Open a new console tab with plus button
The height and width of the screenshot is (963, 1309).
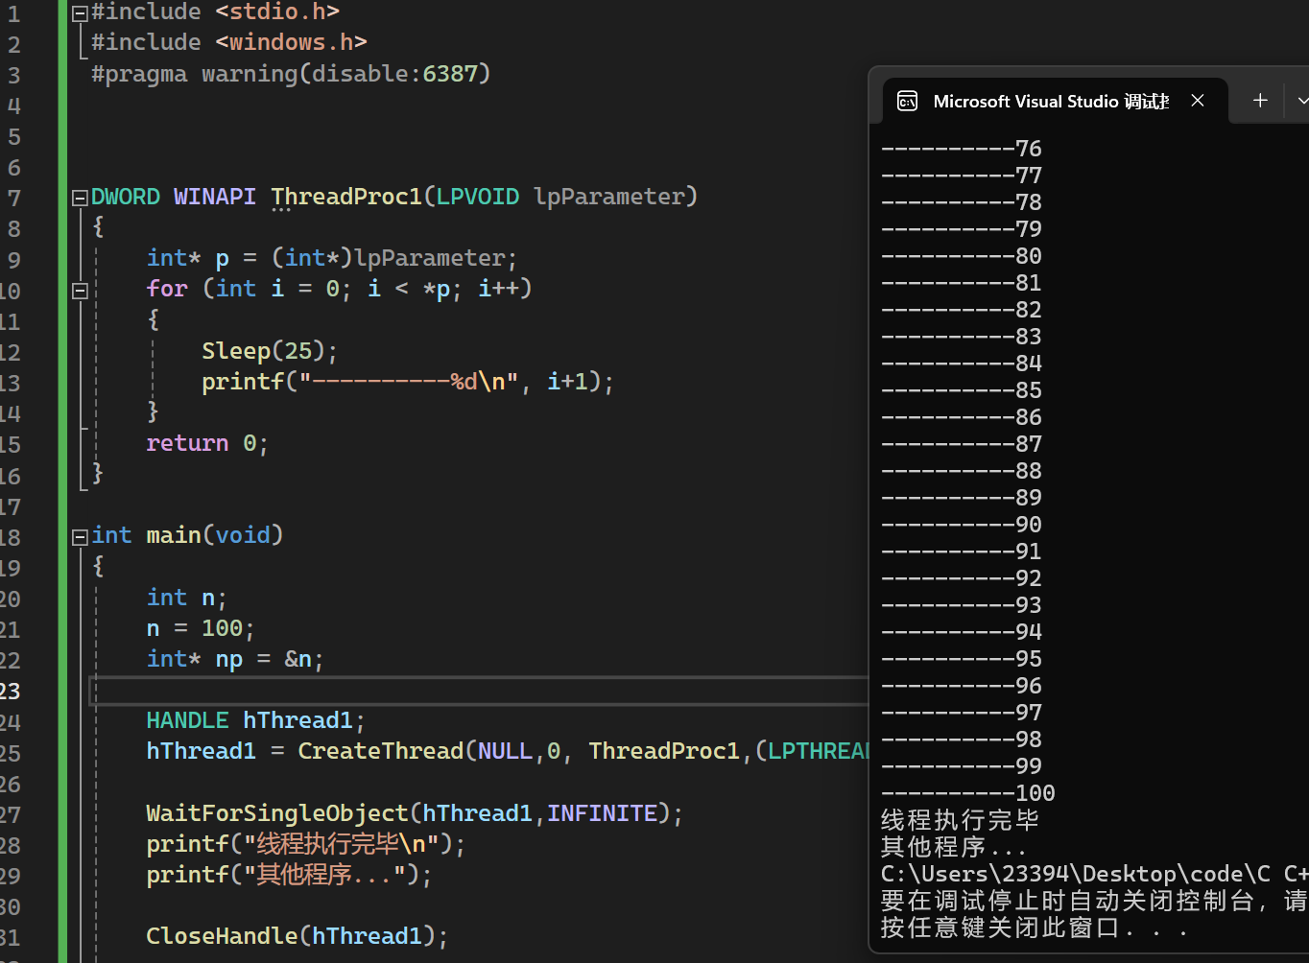[1260, 101]
